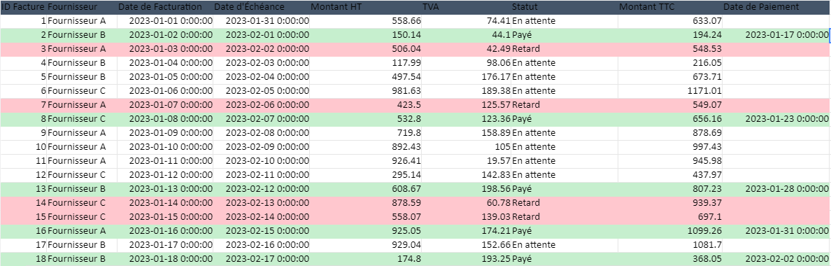Click due date 2023-02-17 0:00:00
This screenshot has height=266, width=831.
tap(262, 258)
